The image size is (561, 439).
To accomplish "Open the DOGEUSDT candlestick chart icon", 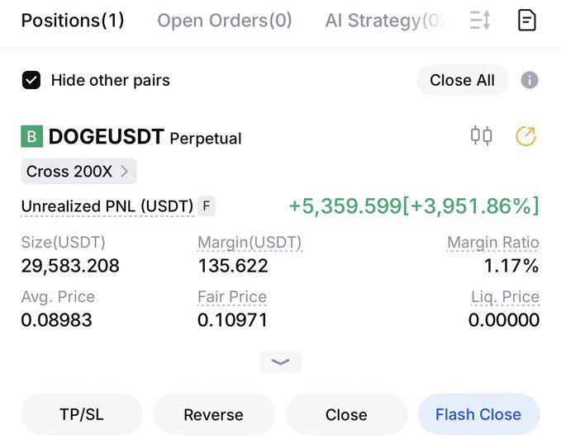I will click(481, 136).
